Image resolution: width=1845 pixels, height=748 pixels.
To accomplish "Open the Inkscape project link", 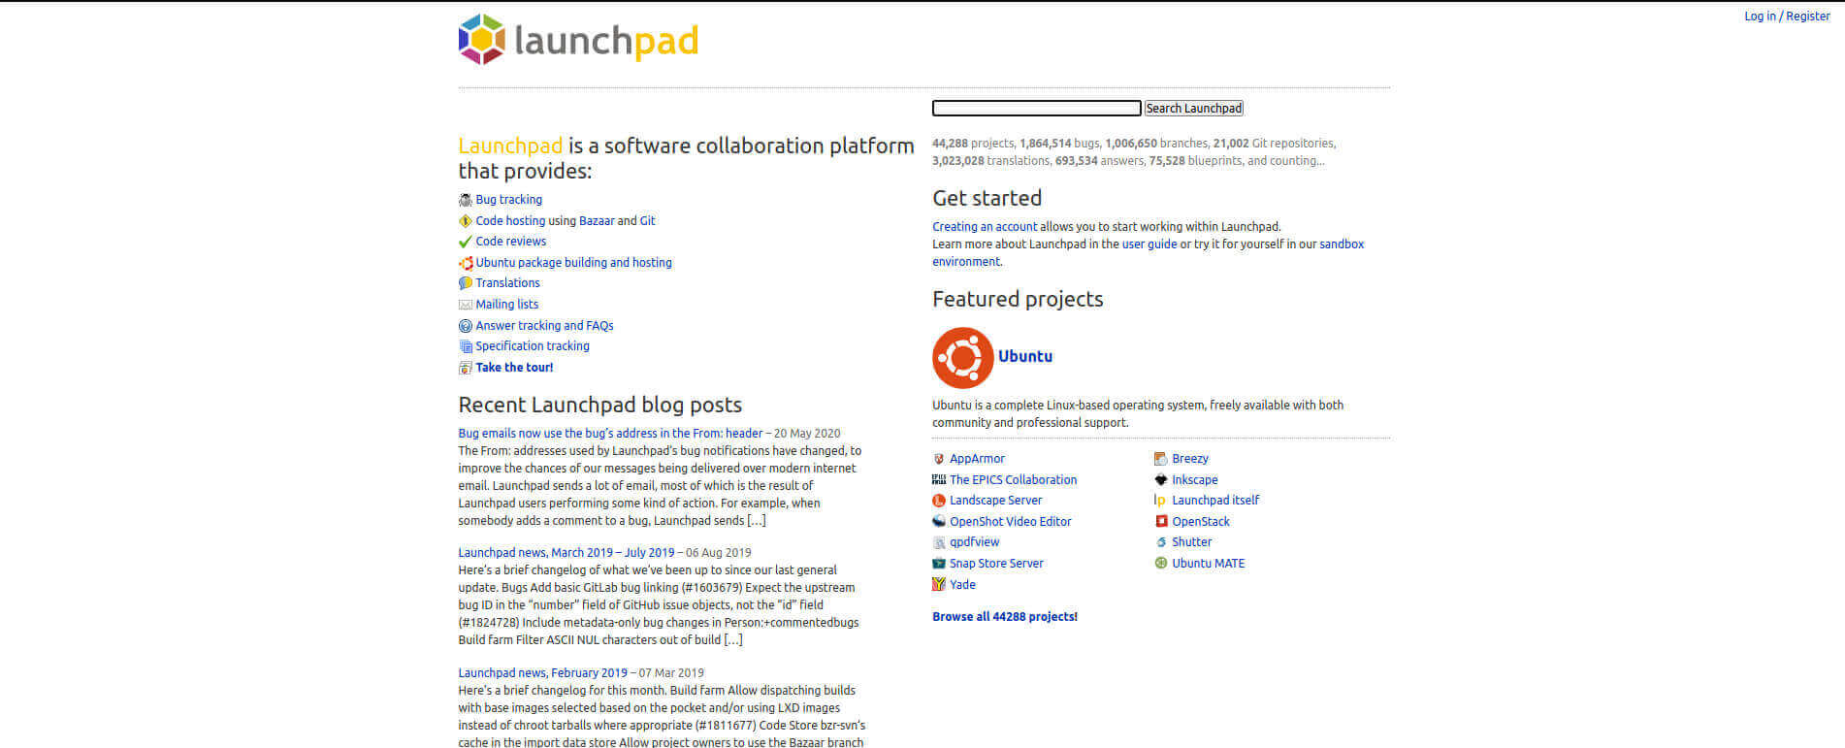I will tap(1194, 480).
